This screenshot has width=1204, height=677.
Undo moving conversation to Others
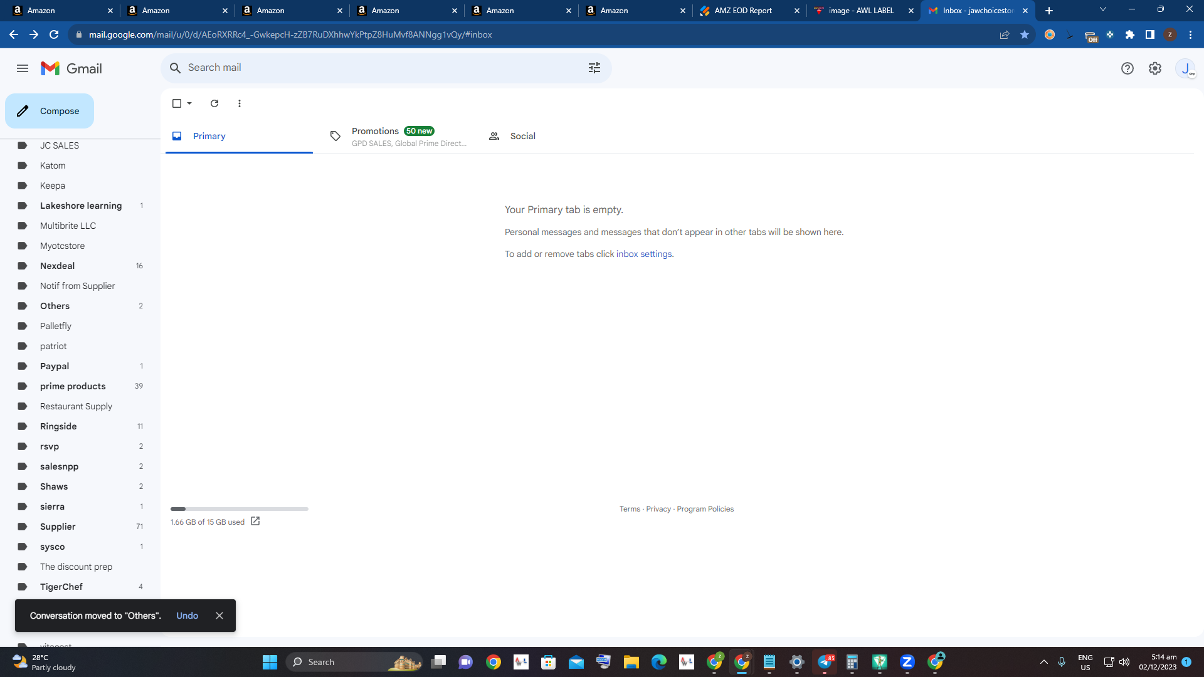tap(187, 616)
